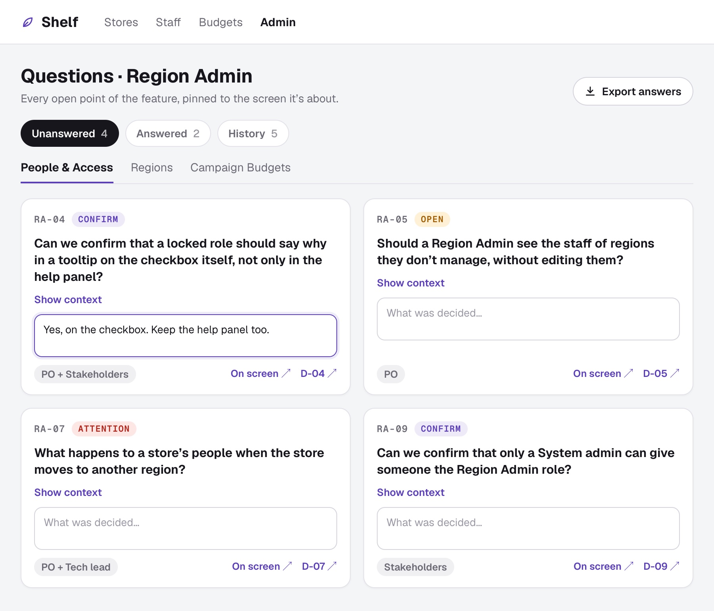714x611 pixels.
Task: Open the D-05 link
Action: pos(661,373)
